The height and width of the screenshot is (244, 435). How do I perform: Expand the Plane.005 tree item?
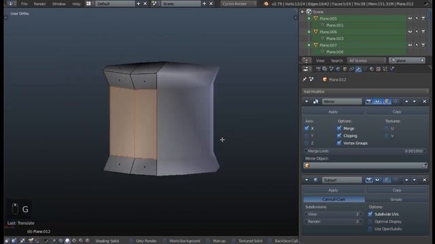click(x=309, y=18)
